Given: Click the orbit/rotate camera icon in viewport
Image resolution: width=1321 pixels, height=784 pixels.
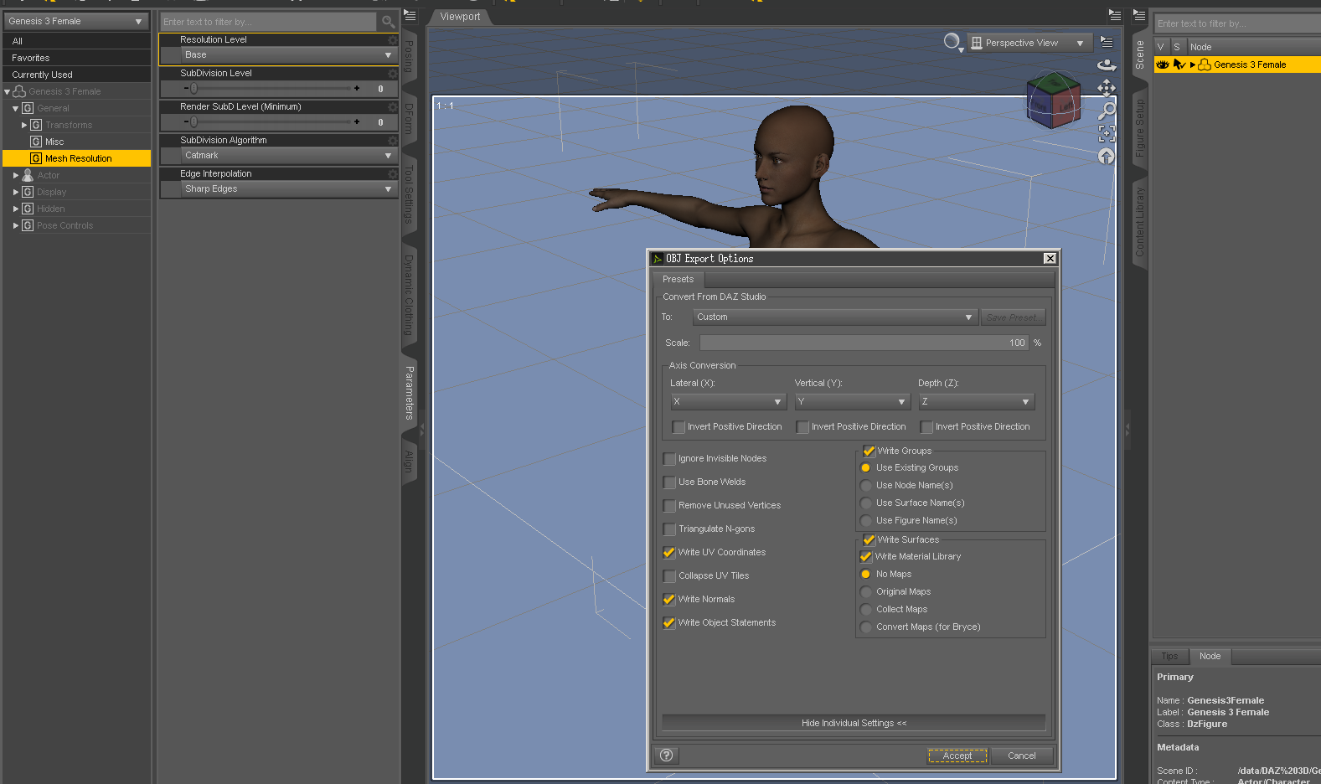Looking at the screenshot, I should click(x=1107, y=65).
